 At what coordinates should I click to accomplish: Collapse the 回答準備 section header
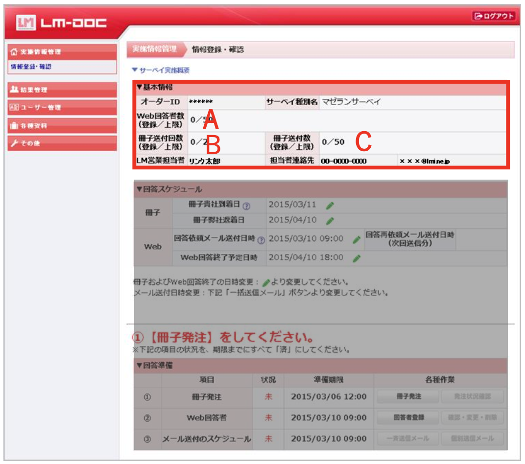point(154,365)
